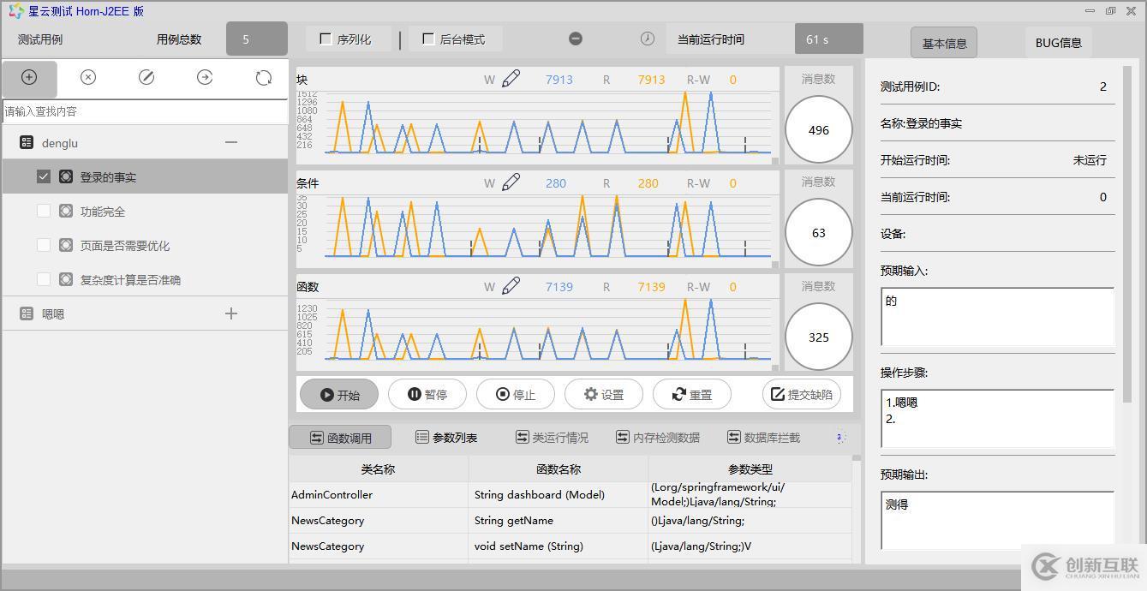Click the add test case icon
This screenshot has height=591, width=1147.
click(29, 77)
